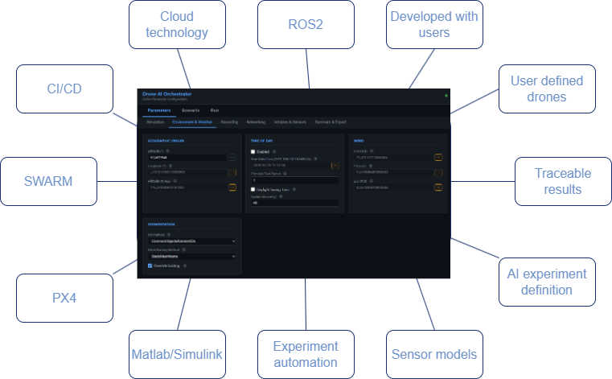Switch to the Scenario tab
612x379 pixels.
[191, 109]
